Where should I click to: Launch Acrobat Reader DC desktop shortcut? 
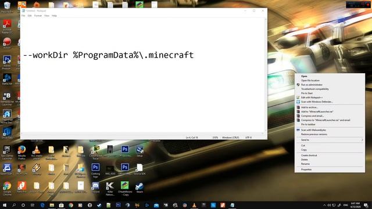click(7, 26)
